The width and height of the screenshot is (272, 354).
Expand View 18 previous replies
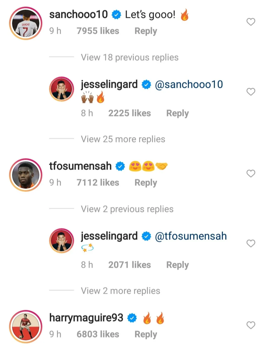(x=129, y=57)
